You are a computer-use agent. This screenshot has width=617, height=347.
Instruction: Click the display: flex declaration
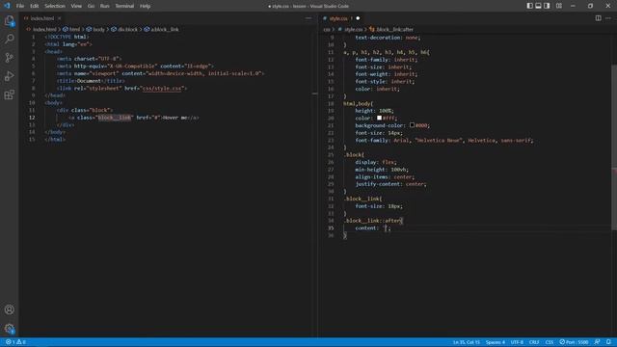(x=376, y=162)
